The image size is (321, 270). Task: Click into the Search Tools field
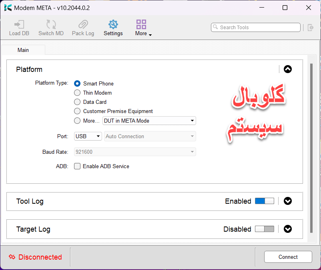click(256, 28)
